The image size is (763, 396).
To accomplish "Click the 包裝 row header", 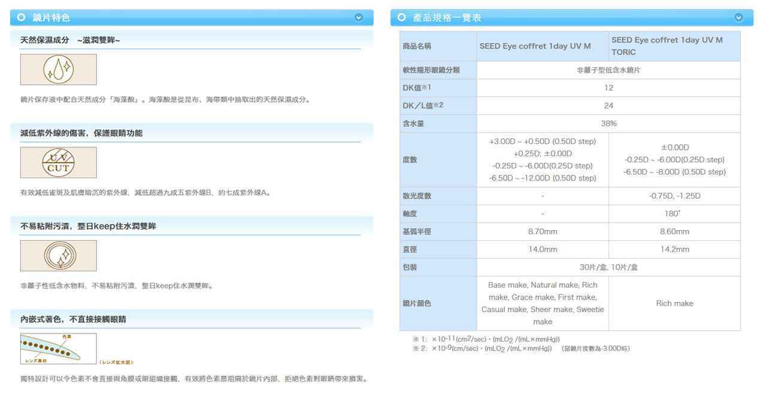I will 438,267.
